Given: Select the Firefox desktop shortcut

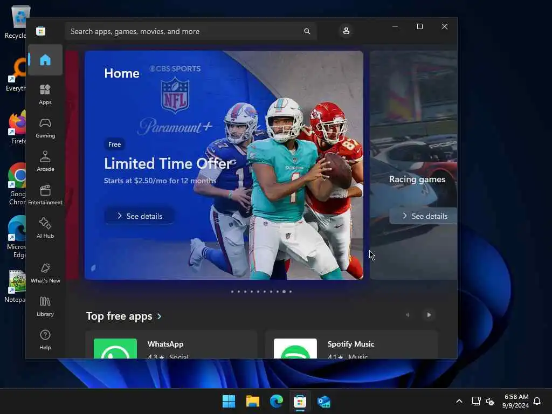Looking at the screenshot, I should pyautogui.click(x=16, y=127).
